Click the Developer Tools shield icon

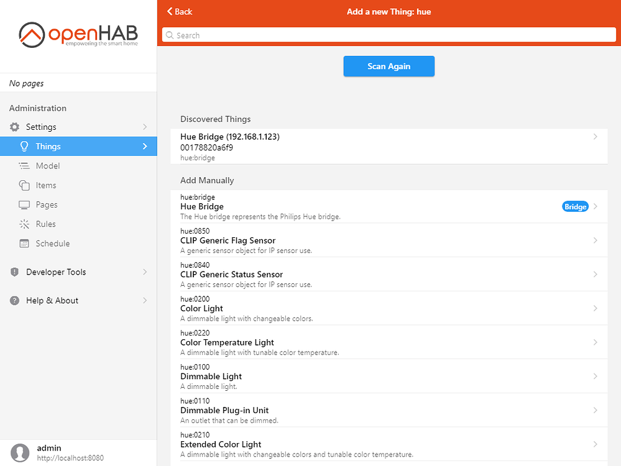tap(14, 272)
